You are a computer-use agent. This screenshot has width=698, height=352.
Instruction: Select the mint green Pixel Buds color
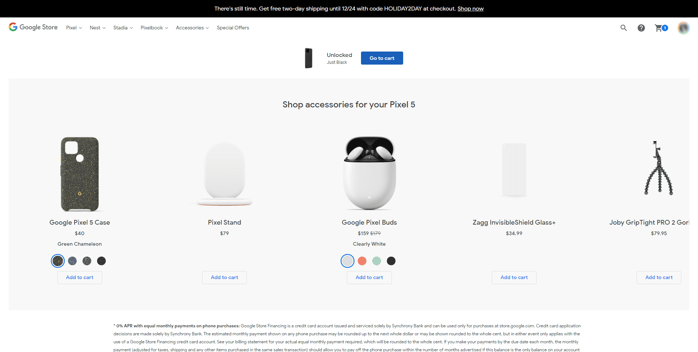coord(377,261)
